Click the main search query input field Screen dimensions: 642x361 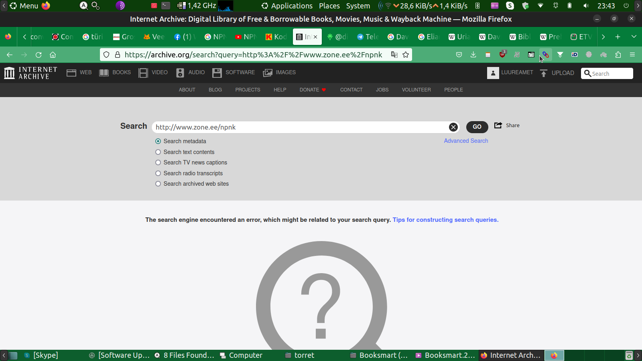301,127
